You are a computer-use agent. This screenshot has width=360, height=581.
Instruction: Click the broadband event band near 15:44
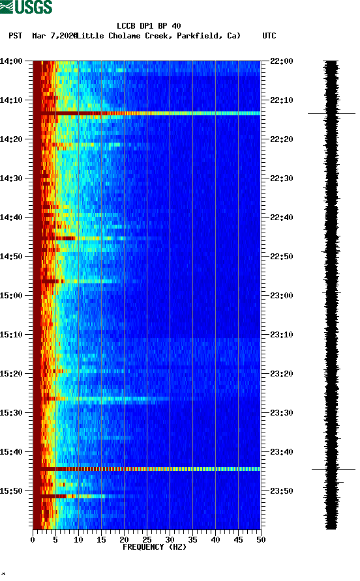(x=147, y=469)
